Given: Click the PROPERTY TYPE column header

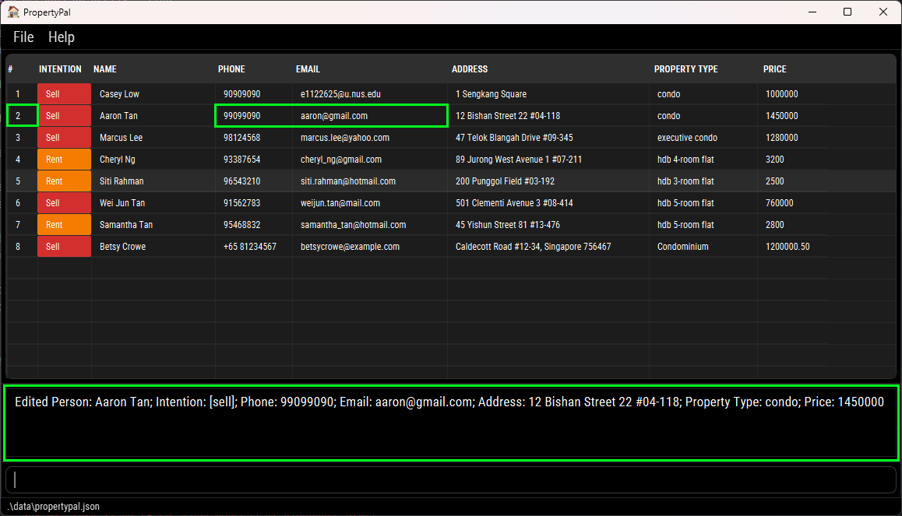Looking at the screenshot, I should [x=685, y=69].
